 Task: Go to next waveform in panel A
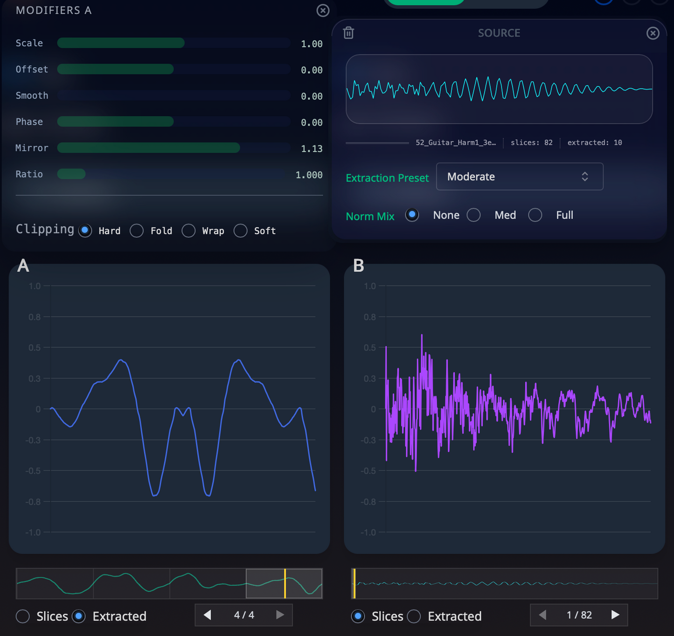[280, 615]
